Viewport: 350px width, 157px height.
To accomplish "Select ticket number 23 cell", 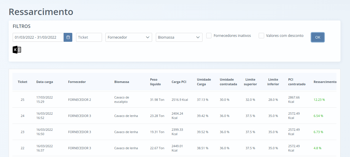I will [x=22, y=132].
